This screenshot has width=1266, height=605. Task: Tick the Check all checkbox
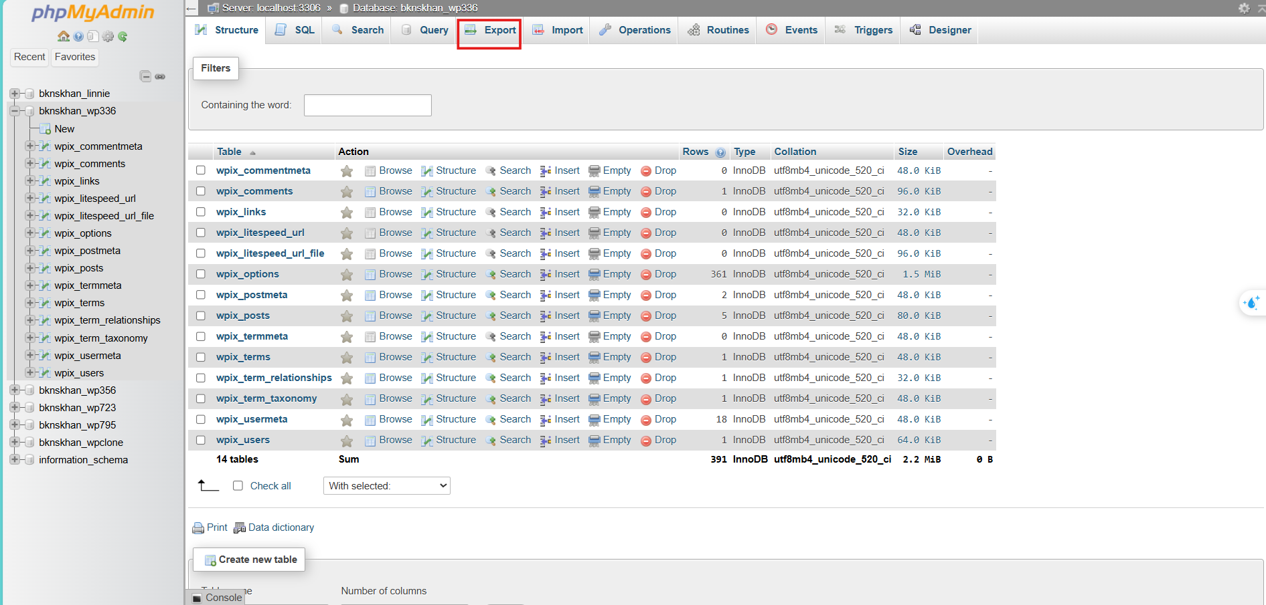pyautogui.click(x=238, y=486)
